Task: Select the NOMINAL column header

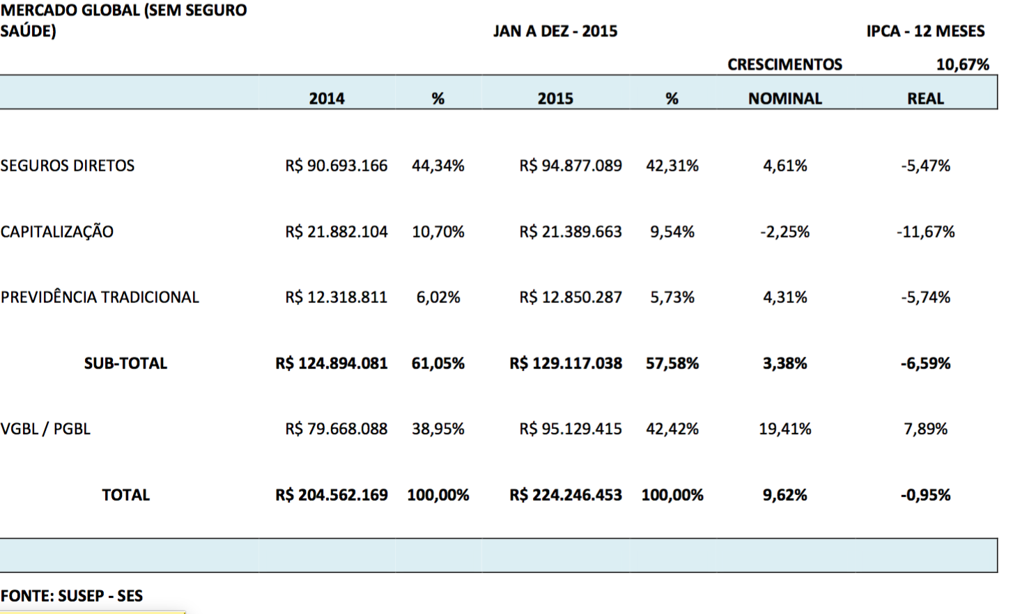Action: 784,98
